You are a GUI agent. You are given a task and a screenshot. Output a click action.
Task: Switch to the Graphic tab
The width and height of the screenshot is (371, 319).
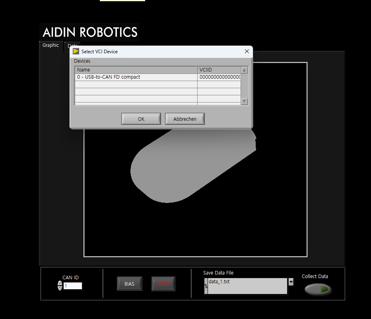tap(51, 45)
